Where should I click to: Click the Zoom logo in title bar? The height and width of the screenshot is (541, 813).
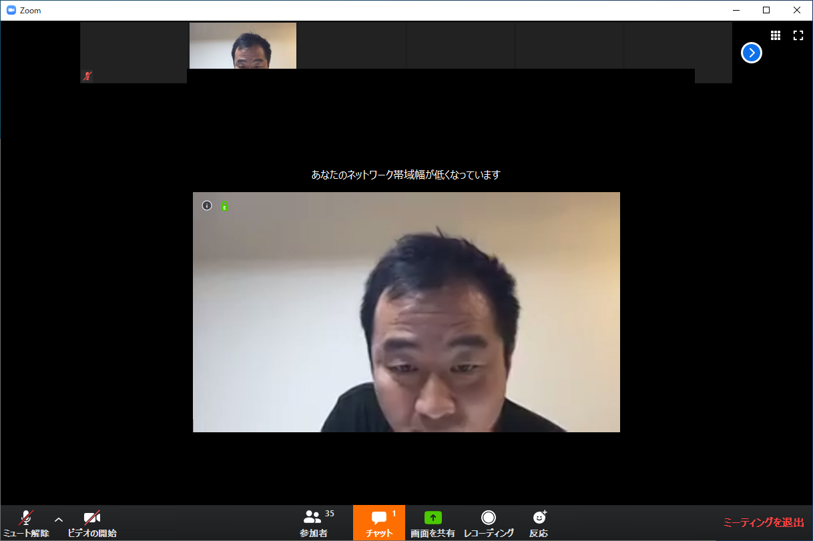click(11, 10)
